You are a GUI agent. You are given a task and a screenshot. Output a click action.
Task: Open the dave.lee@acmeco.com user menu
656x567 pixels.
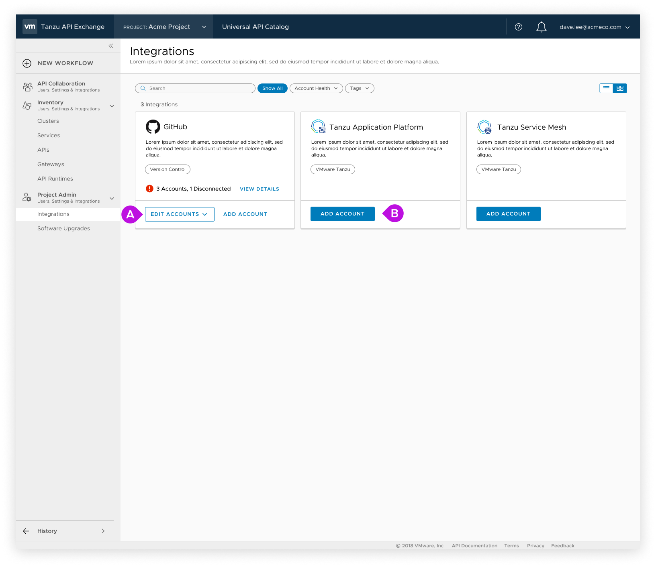point(595,27)
